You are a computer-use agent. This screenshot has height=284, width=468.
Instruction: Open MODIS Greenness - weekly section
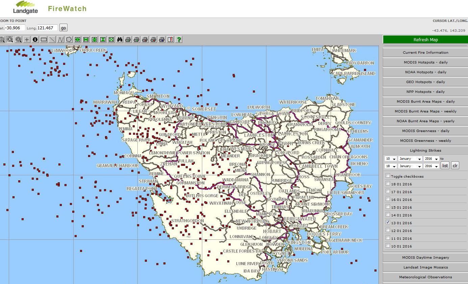pos(425,140)
